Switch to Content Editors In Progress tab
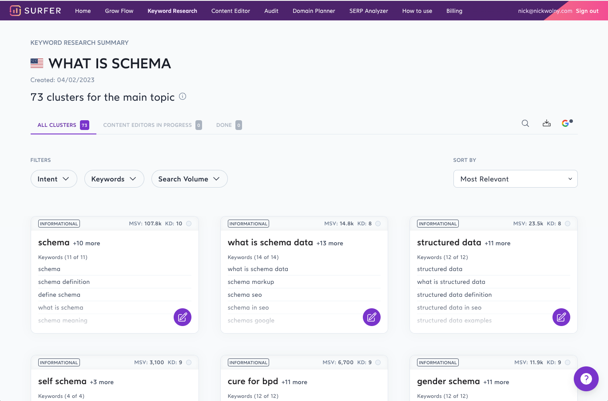This screenshot has width=608, height=401. pos(152,125)
